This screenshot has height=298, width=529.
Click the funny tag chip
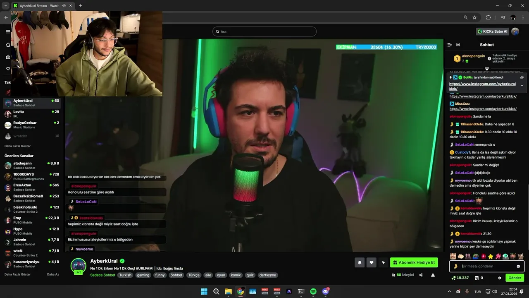pos(160,275)
